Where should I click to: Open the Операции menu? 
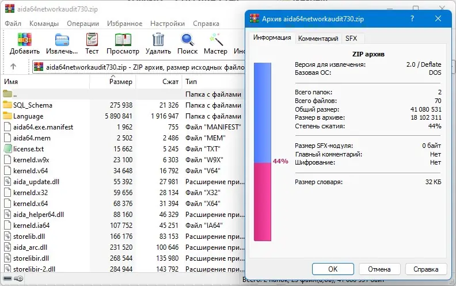click(83, 24)
